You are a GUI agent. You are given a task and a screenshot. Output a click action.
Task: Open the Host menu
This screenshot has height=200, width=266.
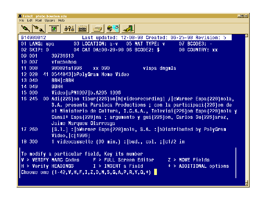pos(38,20)
